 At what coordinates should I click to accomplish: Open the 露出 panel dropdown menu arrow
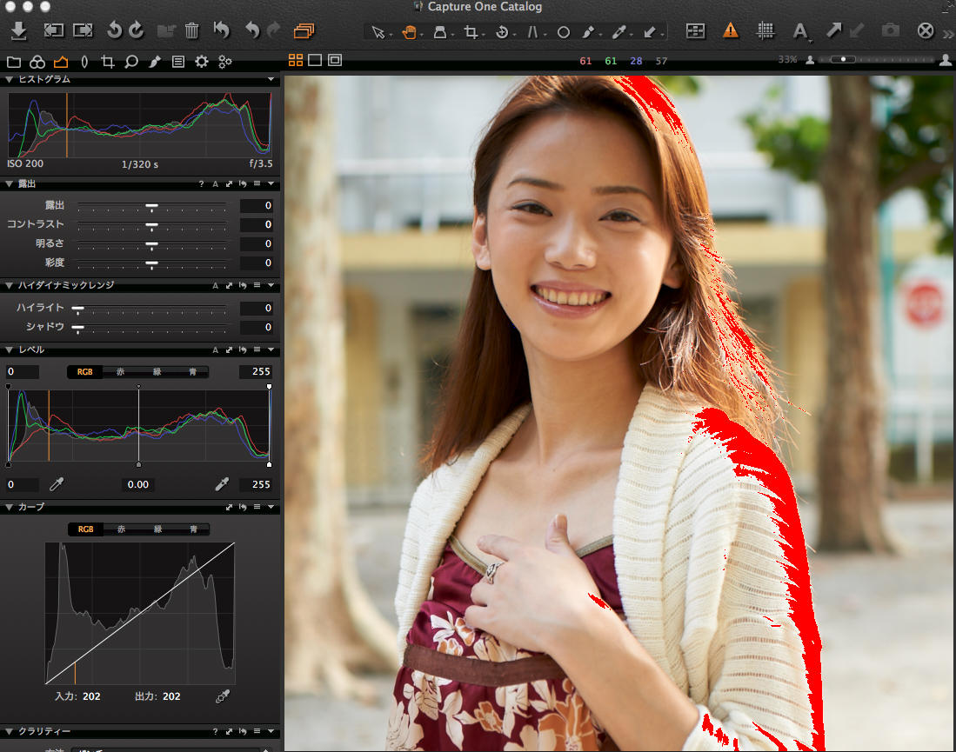tap(271, 184)
